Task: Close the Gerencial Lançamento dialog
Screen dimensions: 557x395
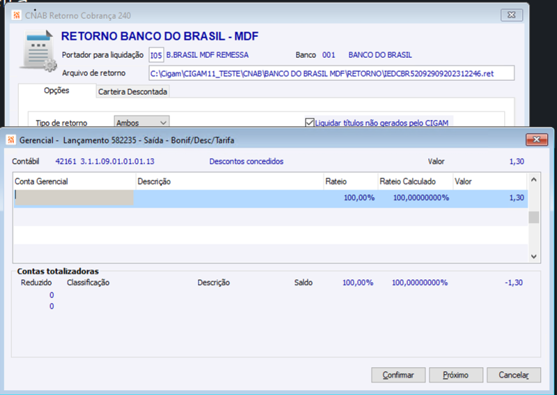Action: tap(537, 140)
